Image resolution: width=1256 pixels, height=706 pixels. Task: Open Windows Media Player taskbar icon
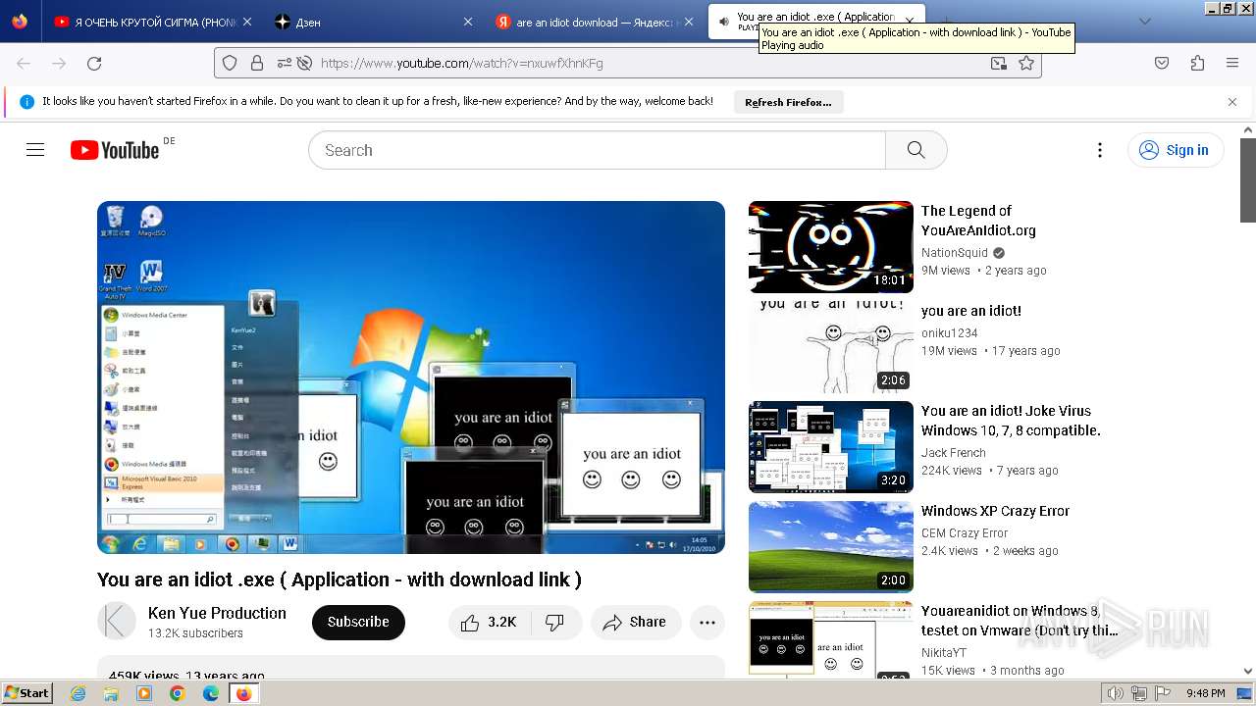(144, 693)
